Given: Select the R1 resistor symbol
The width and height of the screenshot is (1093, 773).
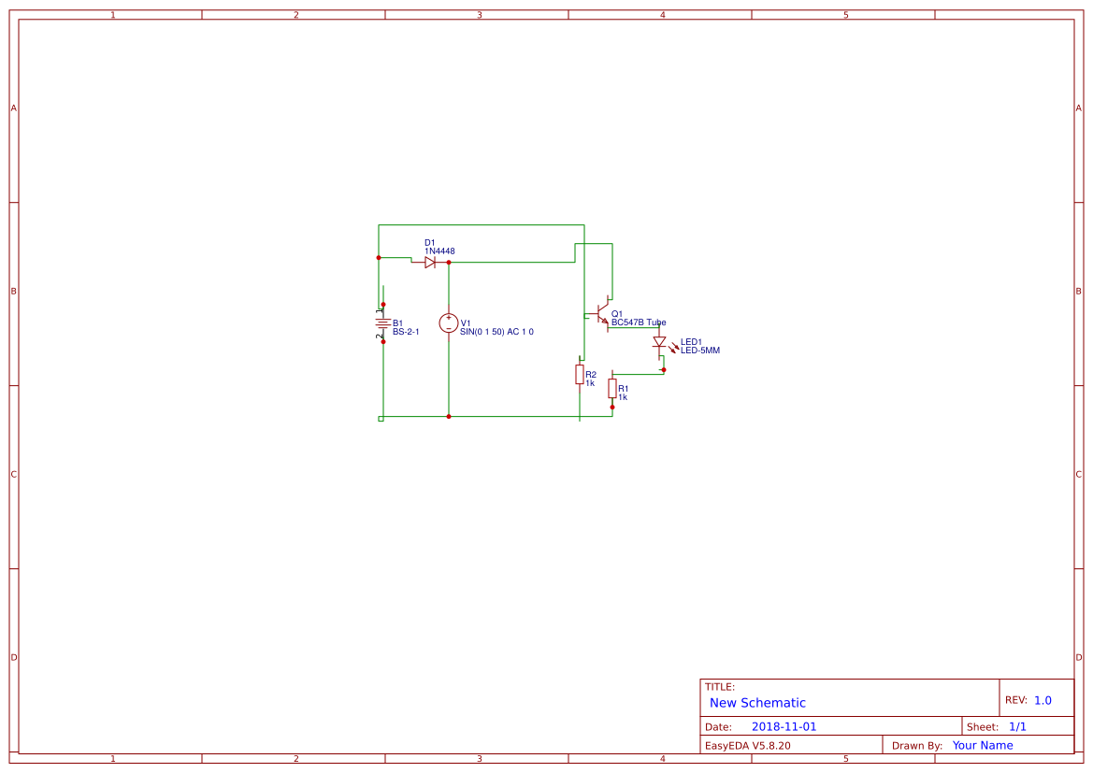Looking at the screenshot, I should (612, 388).
